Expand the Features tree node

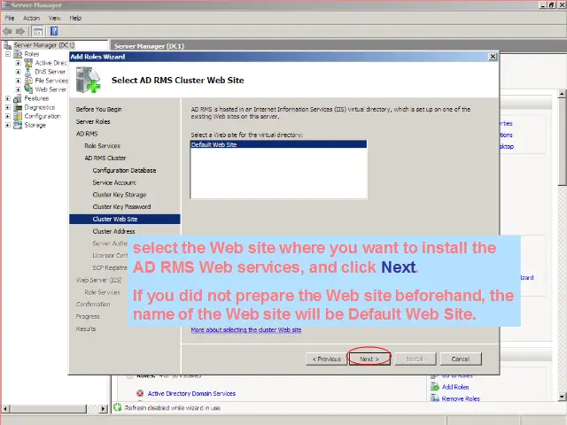click(8, 98)
